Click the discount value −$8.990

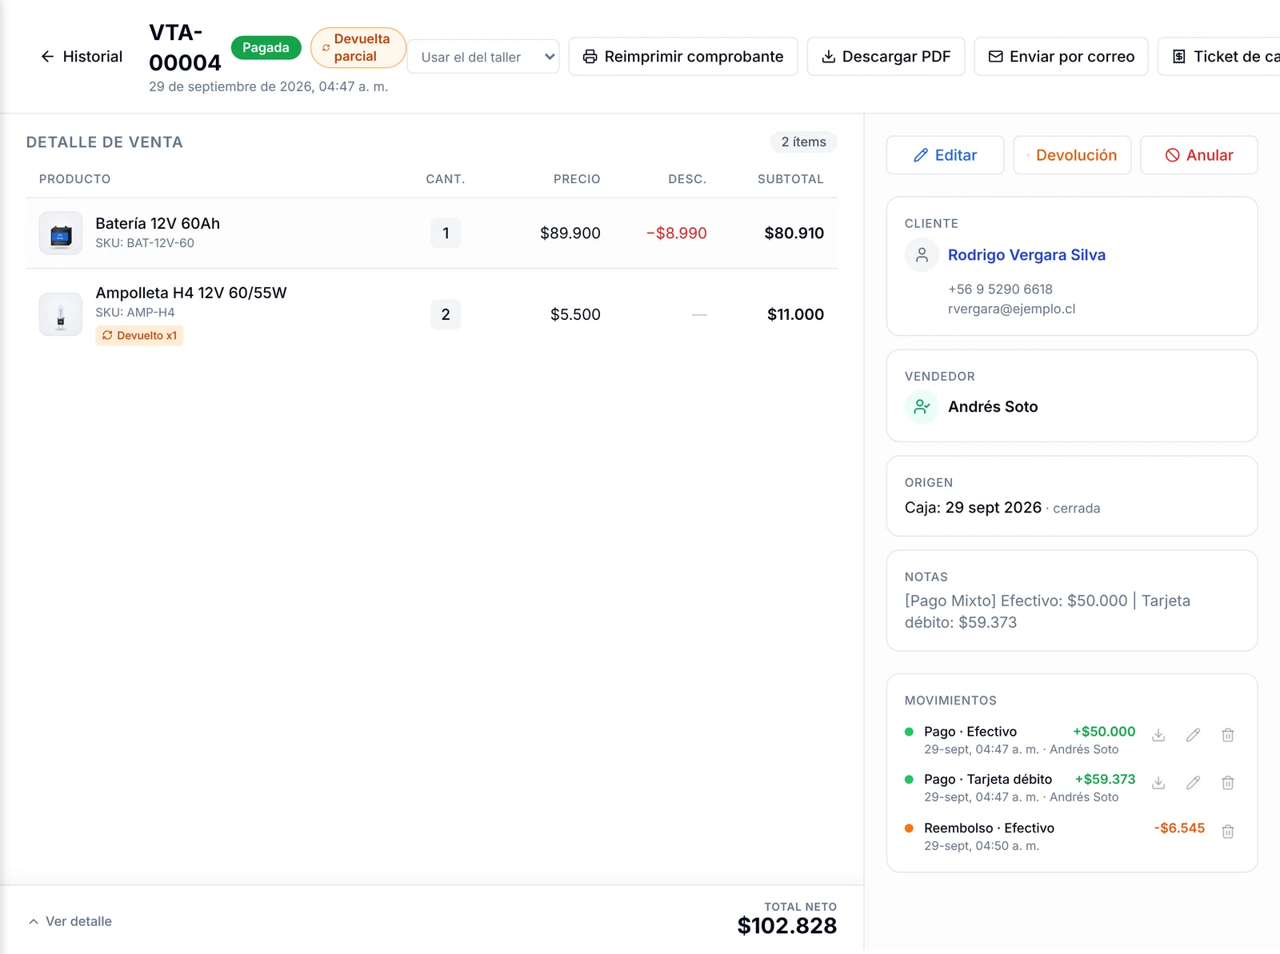[x=677, y=234]
